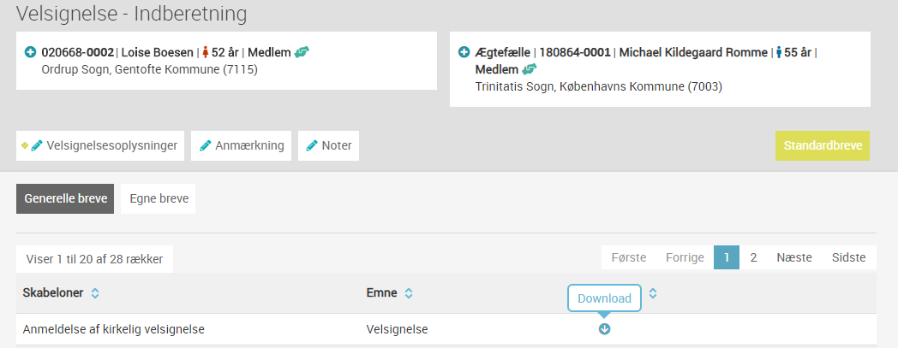Click handshake icon under Ægtefælle Medlem
898x348 pixels.
(530, 70)
